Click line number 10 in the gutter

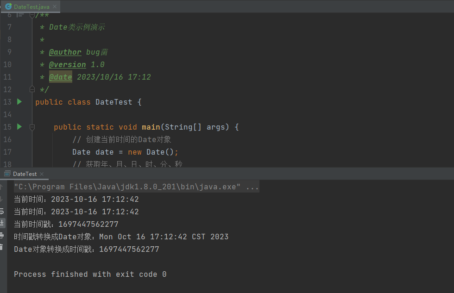(x=7, y=64)
